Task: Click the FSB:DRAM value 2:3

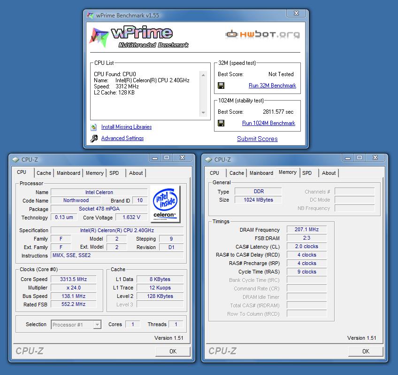Action: click(306, 238)
